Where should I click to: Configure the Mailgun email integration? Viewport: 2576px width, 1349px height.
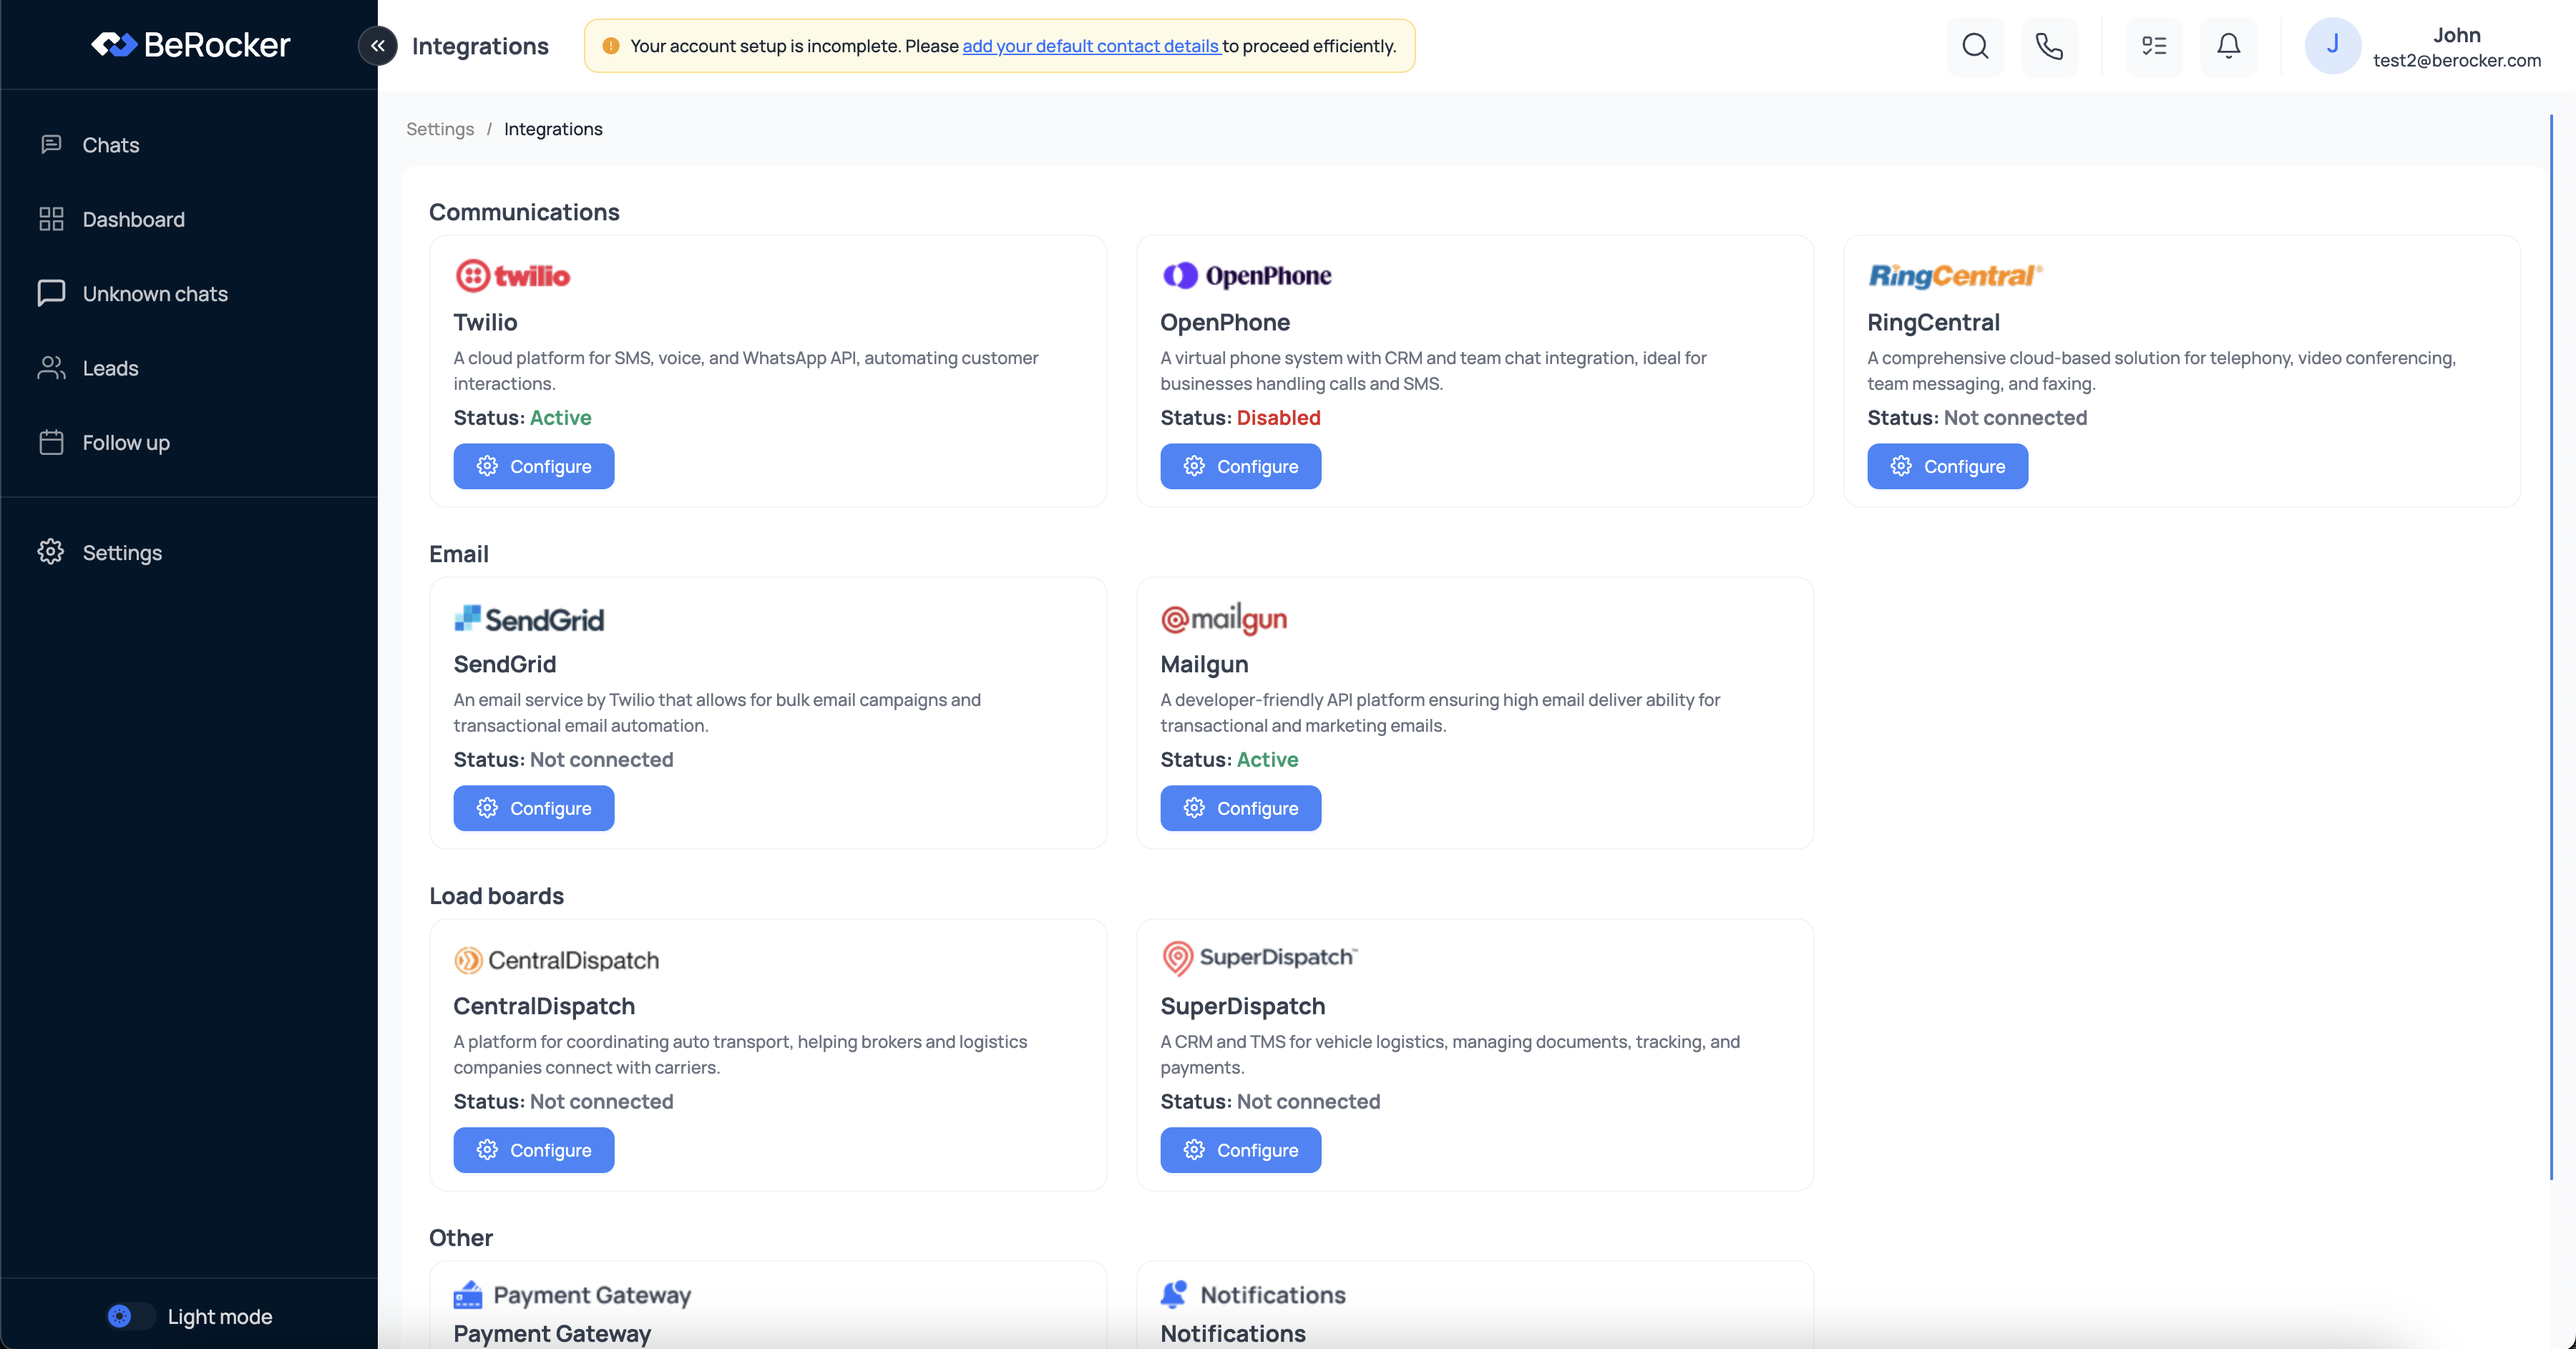coord(1241,808)
